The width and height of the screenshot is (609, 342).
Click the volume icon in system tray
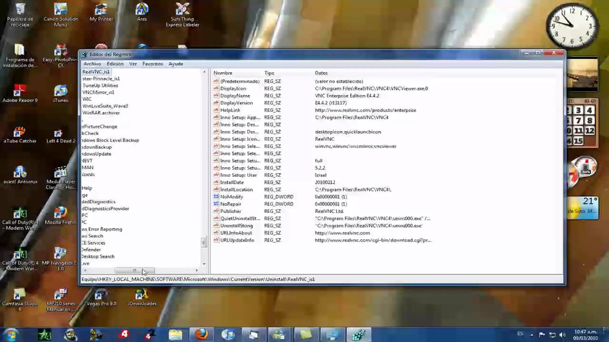point(562,335)
